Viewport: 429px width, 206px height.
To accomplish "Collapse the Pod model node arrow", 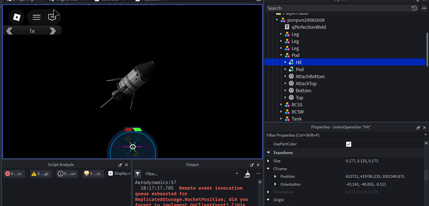I will (281, 55).
